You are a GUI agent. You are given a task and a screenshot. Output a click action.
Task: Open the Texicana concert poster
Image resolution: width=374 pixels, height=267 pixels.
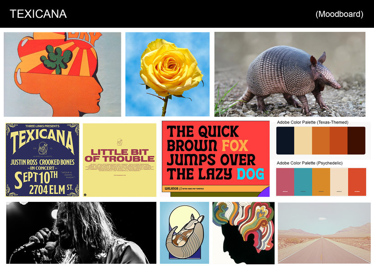42,160
